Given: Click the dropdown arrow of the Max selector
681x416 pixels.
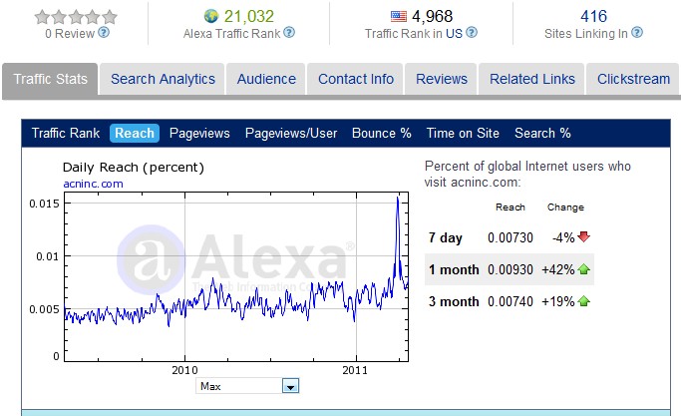Looking at the screenshot, I should tap(290, 386).
